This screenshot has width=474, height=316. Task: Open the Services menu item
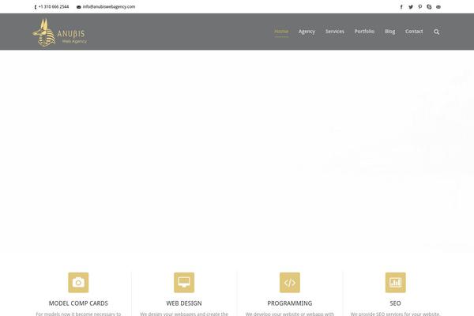335,32
